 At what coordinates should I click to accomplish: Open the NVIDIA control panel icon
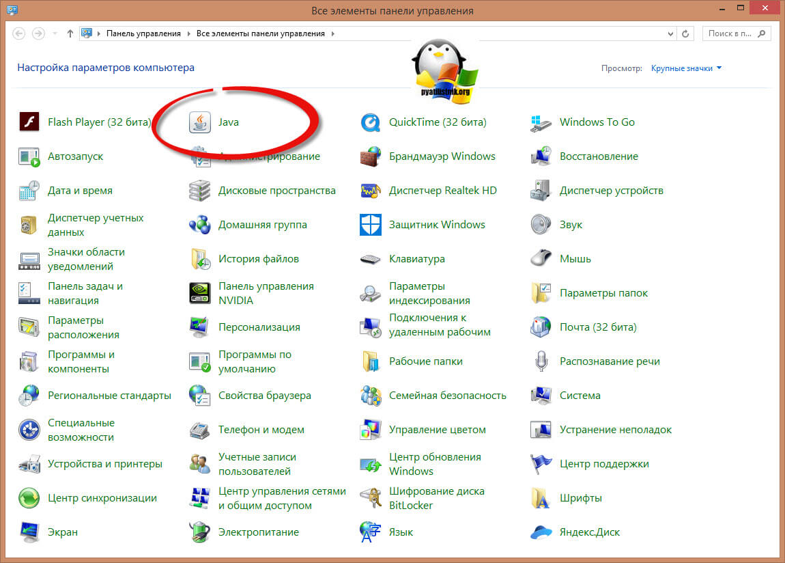(199, 293)
